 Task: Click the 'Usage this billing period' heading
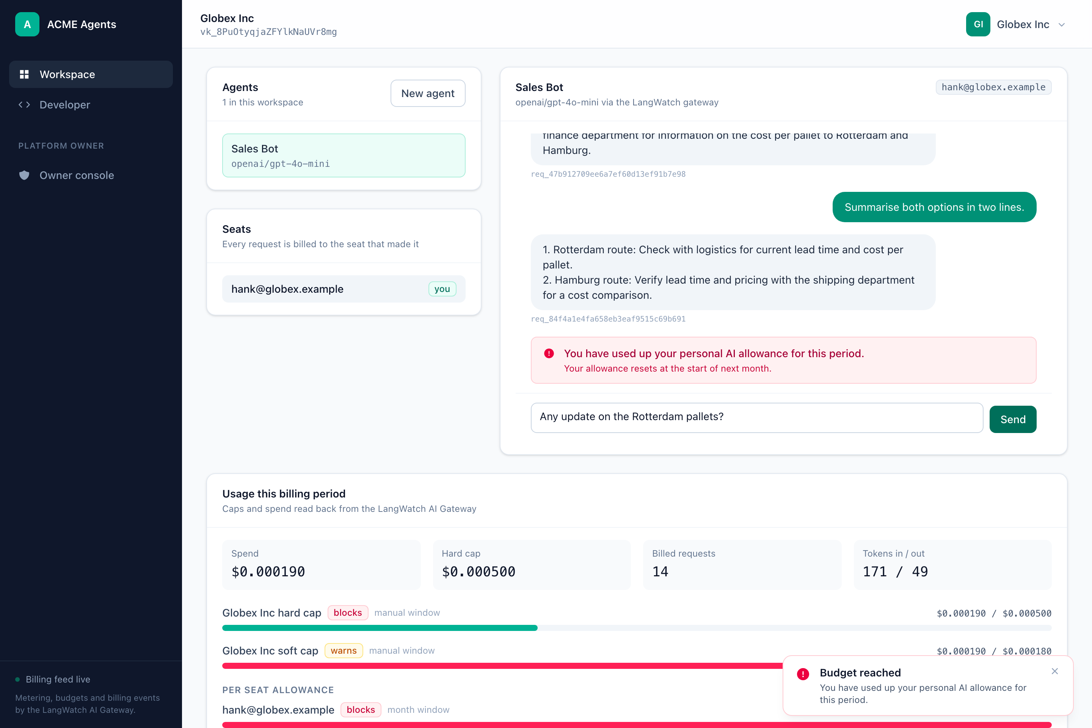tap(284, 494)
